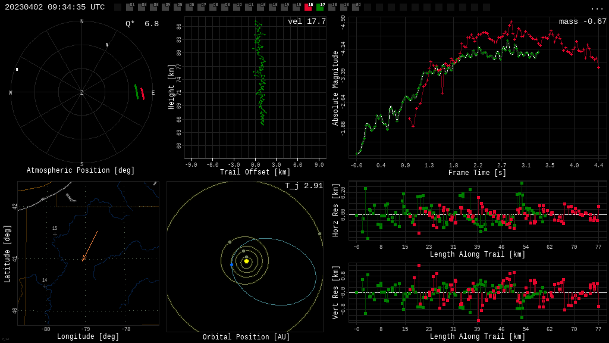
Task: Select station indicator 04 in the top bar
Action: pos(165,7)
